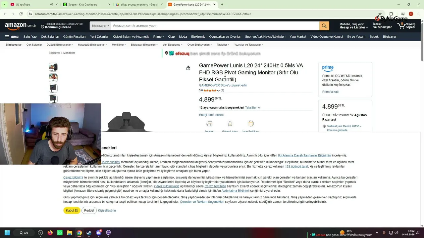Click the Prime'a katıl link
The height and width of the screenshot is (238, 424).
pyautogui.click(x=331, y=92)
